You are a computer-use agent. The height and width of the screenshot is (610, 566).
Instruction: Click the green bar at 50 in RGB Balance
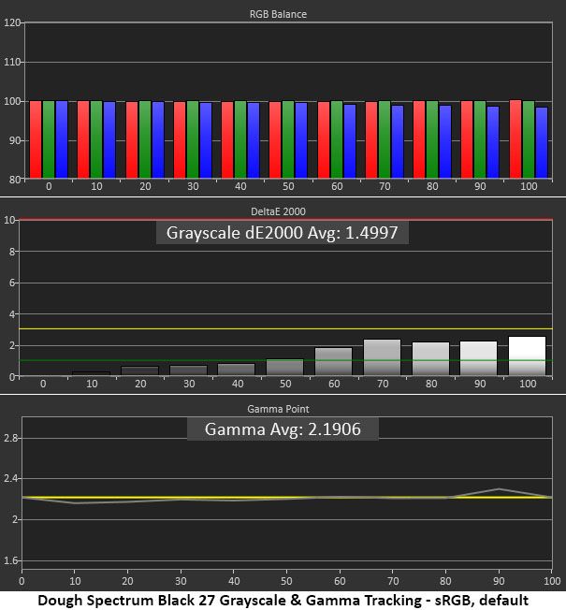(288, 139)
